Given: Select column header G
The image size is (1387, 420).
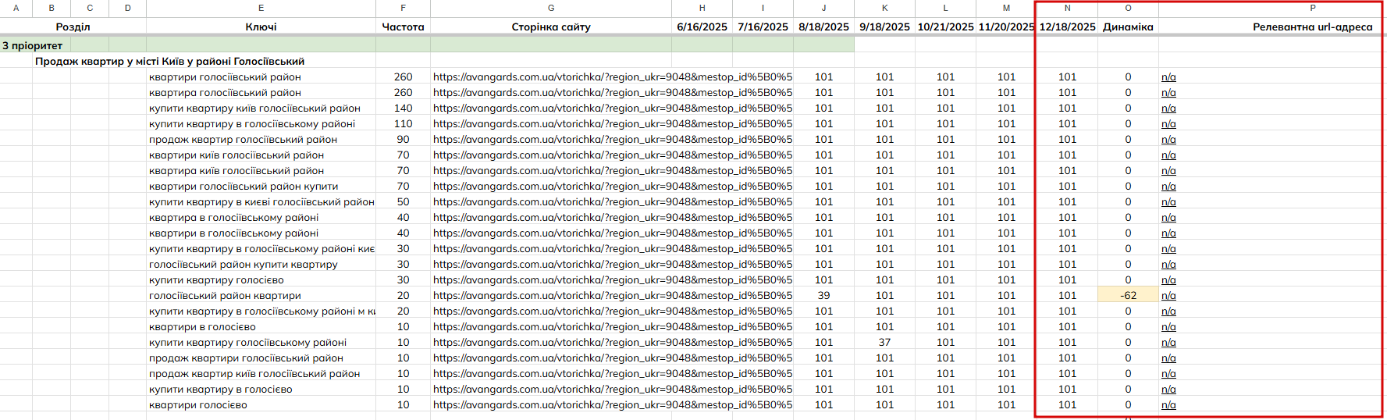Looking at the screenshot, I should pos(551,8).
